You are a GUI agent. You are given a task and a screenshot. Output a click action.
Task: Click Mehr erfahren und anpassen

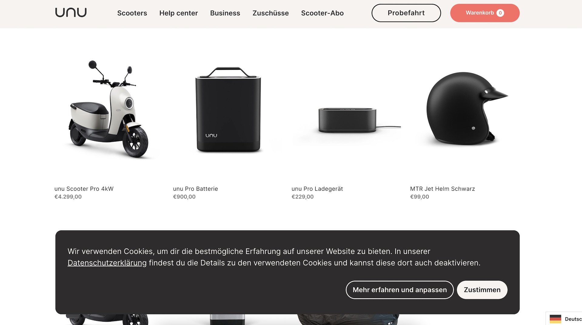(400, 290)
